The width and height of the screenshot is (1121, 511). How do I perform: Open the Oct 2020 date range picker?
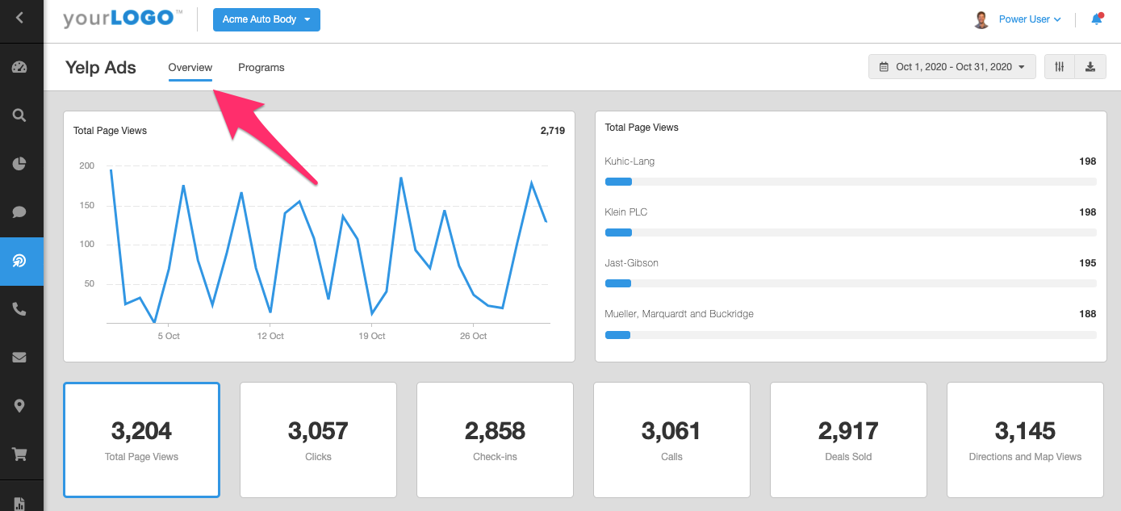tap(952, 67)
